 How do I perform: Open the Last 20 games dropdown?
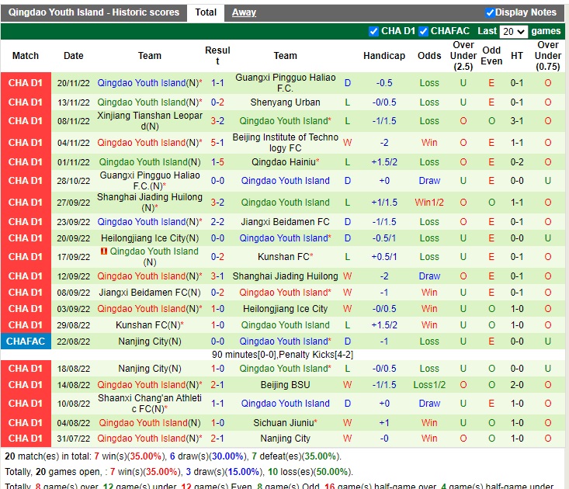pos(513,32)
